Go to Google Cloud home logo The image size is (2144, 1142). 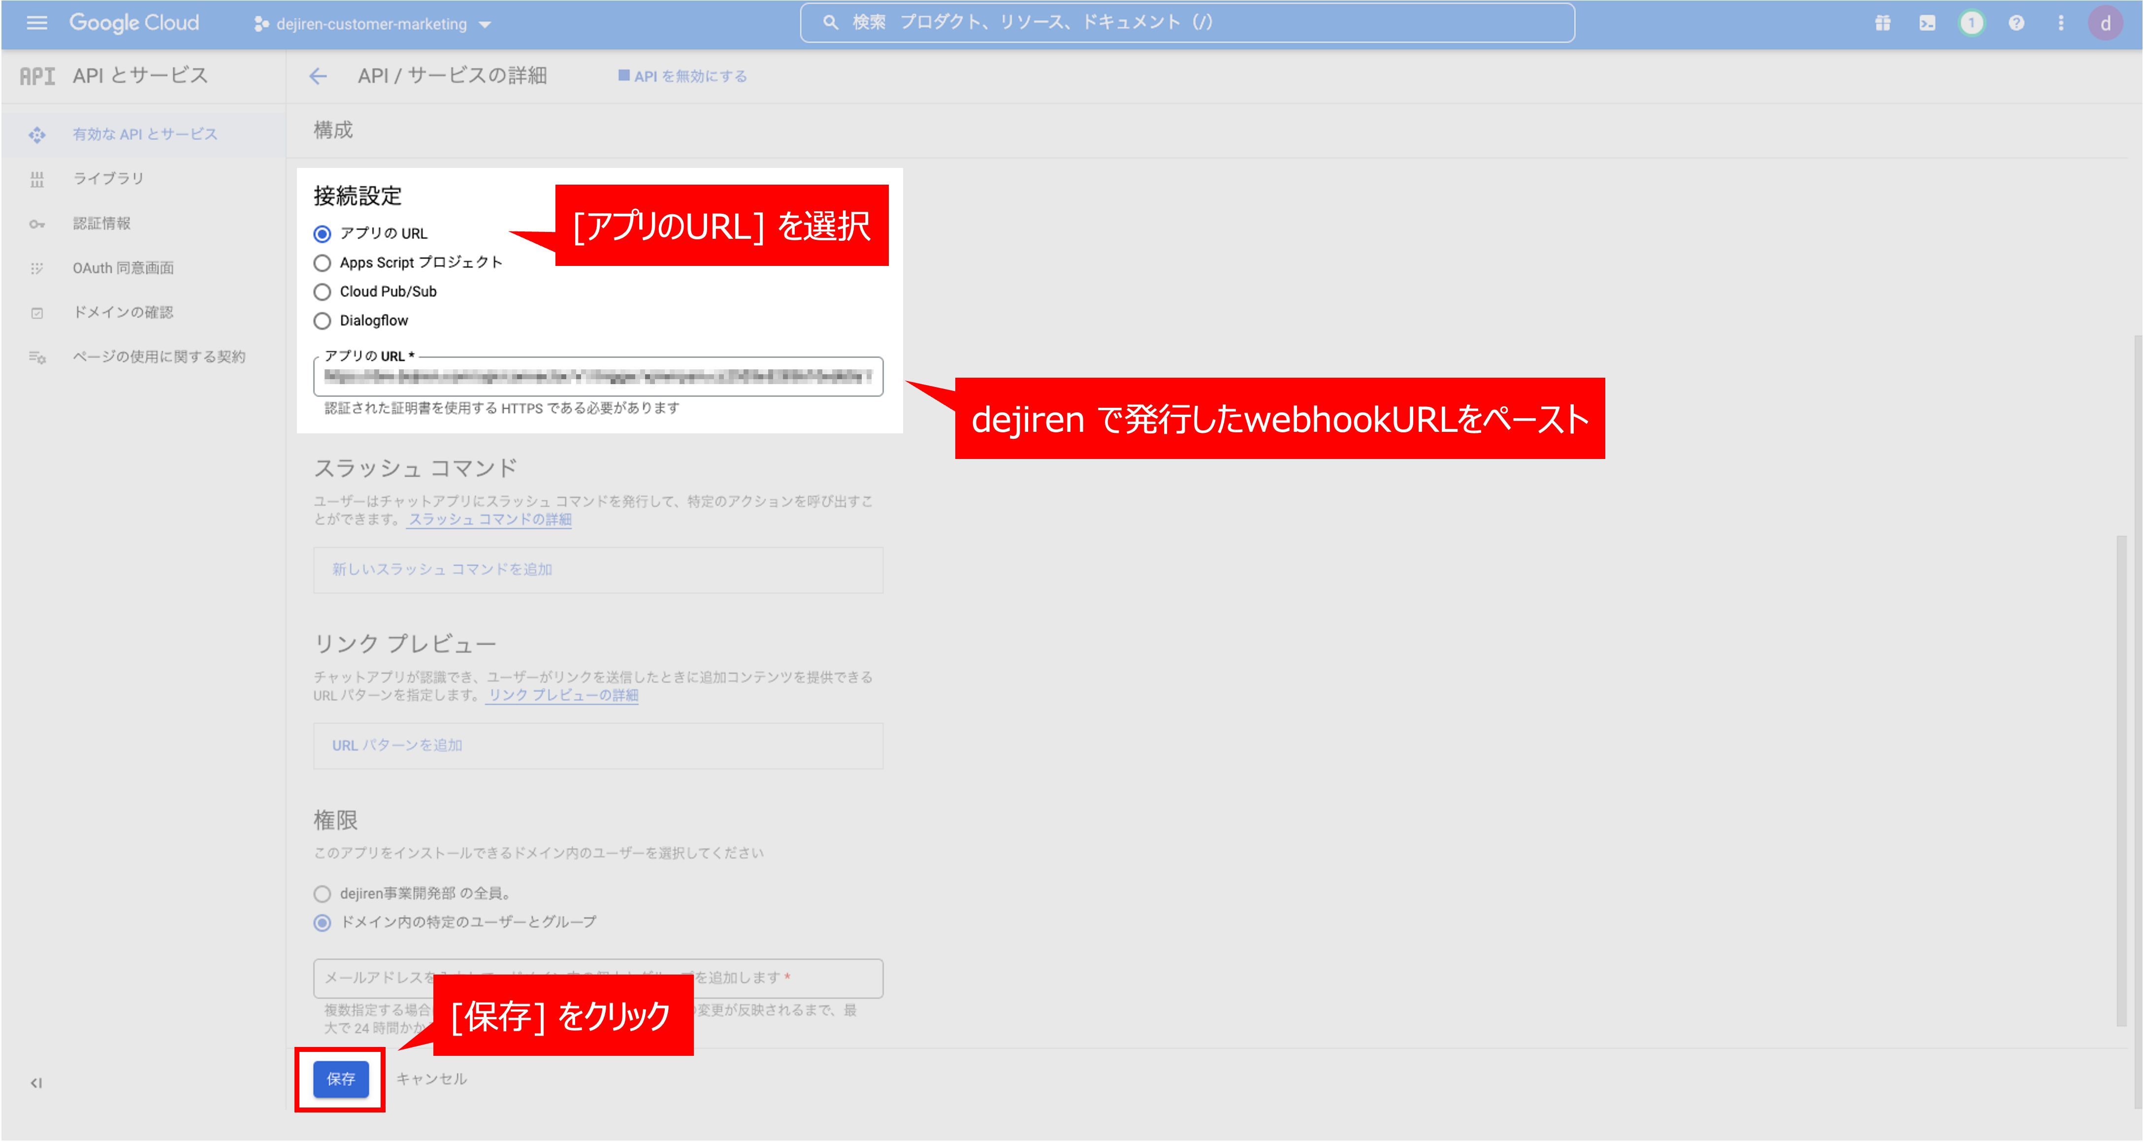coord(134,23)
